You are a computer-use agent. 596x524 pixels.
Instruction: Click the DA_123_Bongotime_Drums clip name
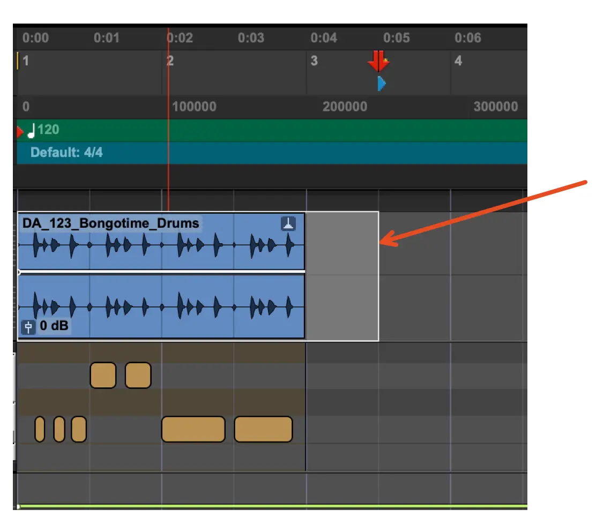[111, 223]
